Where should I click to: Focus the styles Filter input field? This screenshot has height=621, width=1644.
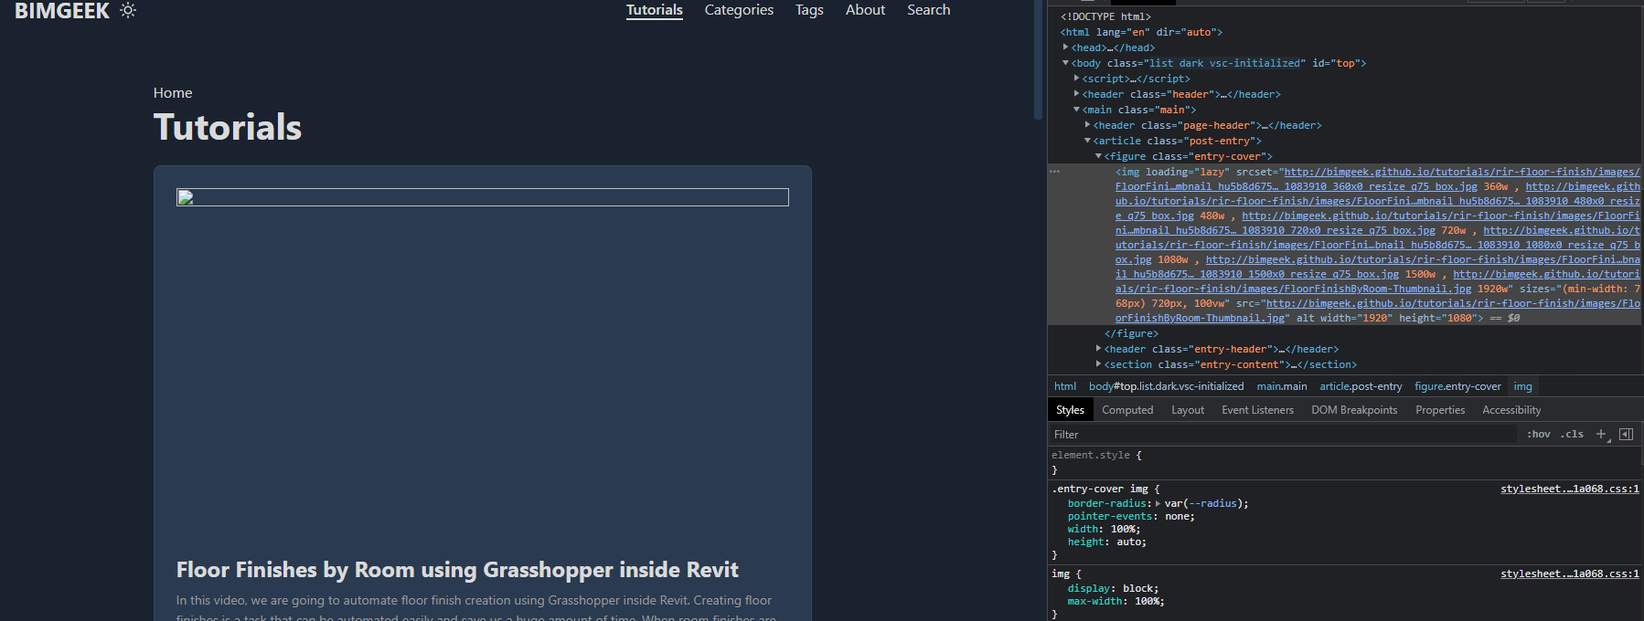pyautogui.click(x=1282, y=435)
